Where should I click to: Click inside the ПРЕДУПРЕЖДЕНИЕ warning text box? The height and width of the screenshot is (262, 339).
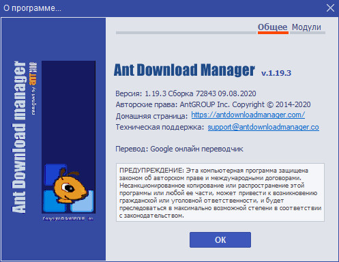pyautogui.click(x=220, y=192)
